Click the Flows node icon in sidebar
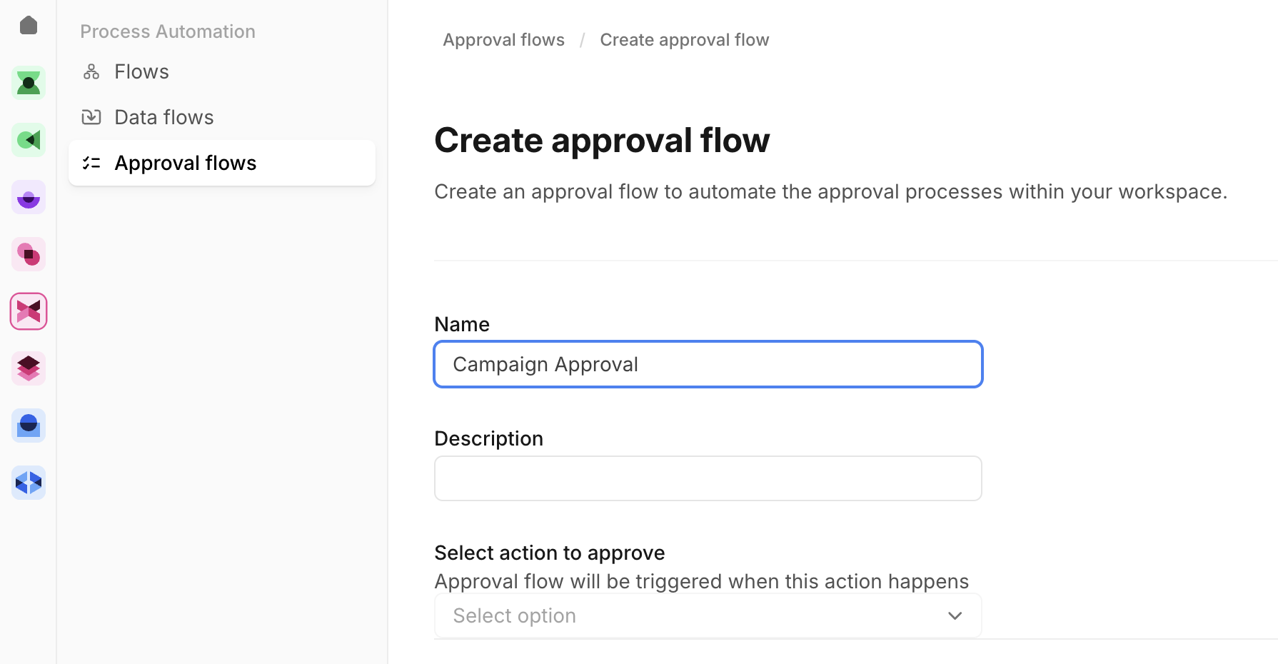Image resolution: width=1278 pixels, height=664 pixels. [91, 71]
